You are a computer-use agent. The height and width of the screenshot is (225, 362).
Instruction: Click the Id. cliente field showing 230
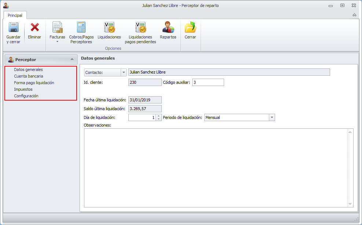coord(145,82)
